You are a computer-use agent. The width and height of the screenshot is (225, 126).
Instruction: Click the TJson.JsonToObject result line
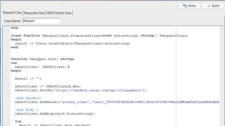point(72,43)
